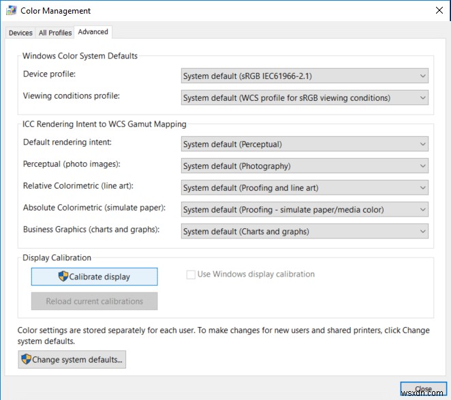Click Reload current calibrations button
Screen dimensions: 451x400
point(94,301)
